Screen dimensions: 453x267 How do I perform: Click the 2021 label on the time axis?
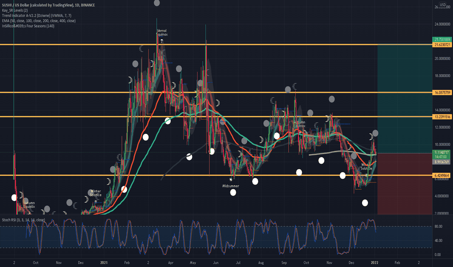(x=104, y=263)
